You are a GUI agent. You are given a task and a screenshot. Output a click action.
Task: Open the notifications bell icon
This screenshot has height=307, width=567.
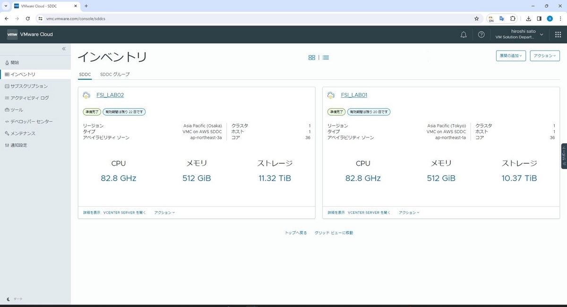pyautogui.click(x=464, y=34)
